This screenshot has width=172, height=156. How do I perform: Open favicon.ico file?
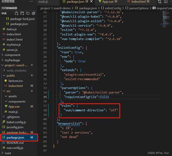(x=16, y=81)
